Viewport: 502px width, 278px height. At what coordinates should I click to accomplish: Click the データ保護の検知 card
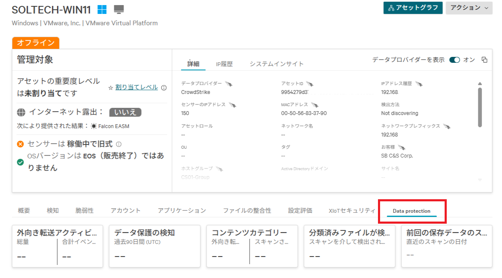tap(154, 246)
